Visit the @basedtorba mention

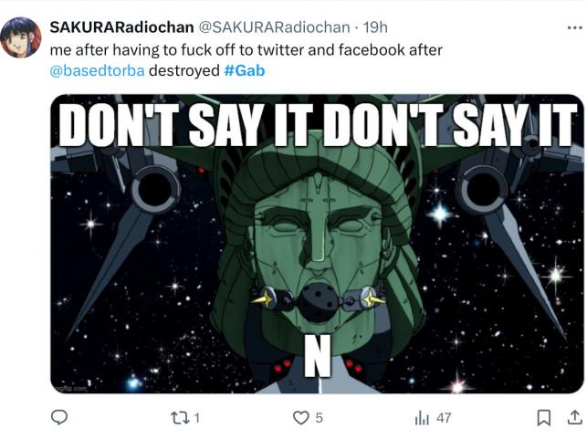point(97,70)
